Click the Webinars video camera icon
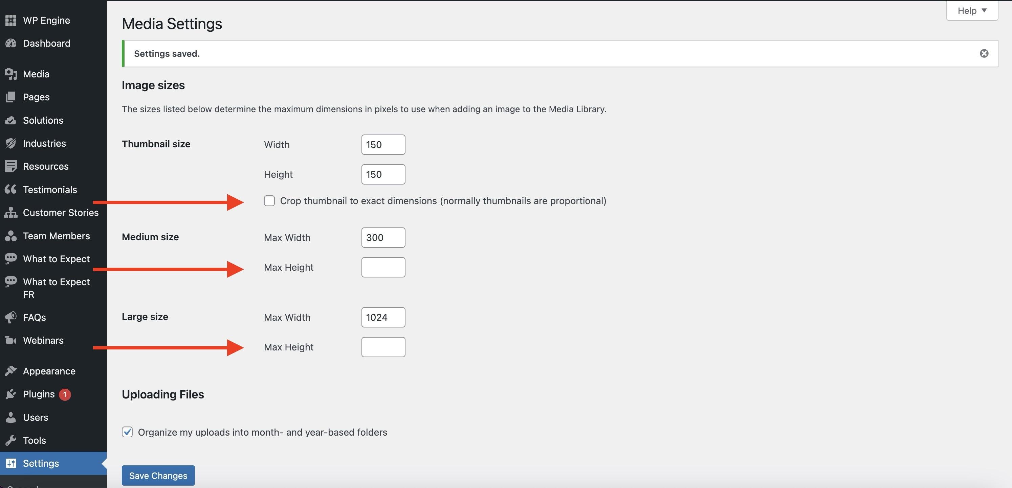Viewport: 1012px width, 488px height. click(x=10, y=340)
